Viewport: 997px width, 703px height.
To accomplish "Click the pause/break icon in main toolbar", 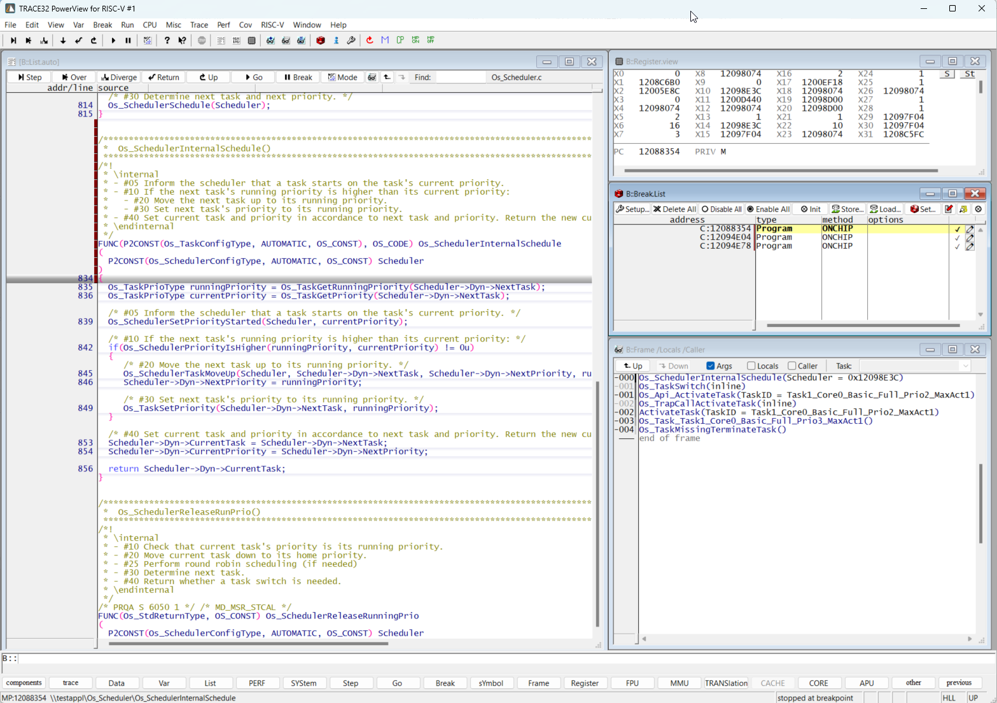I will click(x=129, y=40).
